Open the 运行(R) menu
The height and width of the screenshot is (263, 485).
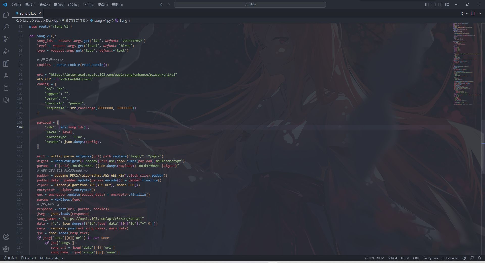[88, 5]
